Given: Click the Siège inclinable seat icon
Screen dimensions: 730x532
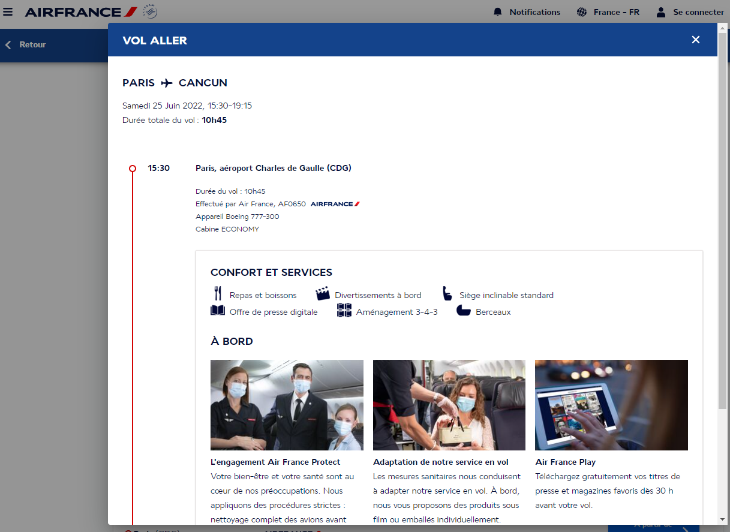Looking at the screenshot, I should point(447,294).
